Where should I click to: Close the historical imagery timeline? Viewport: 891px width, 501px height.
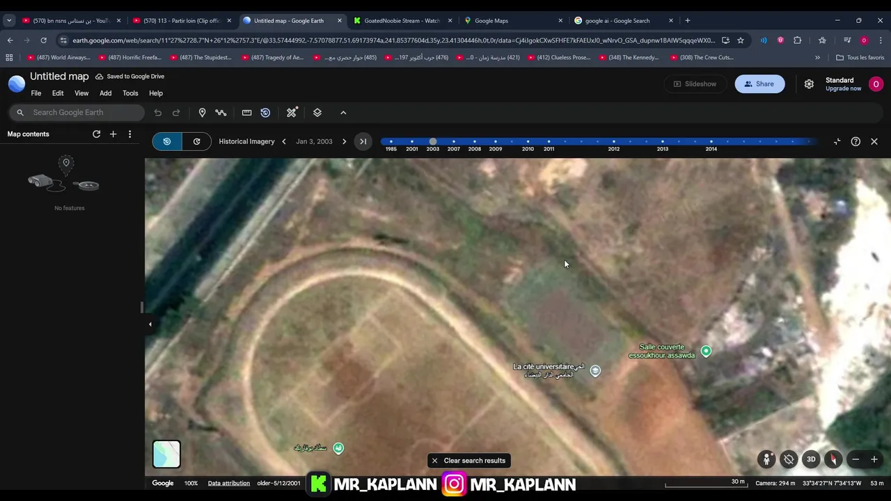874,142
